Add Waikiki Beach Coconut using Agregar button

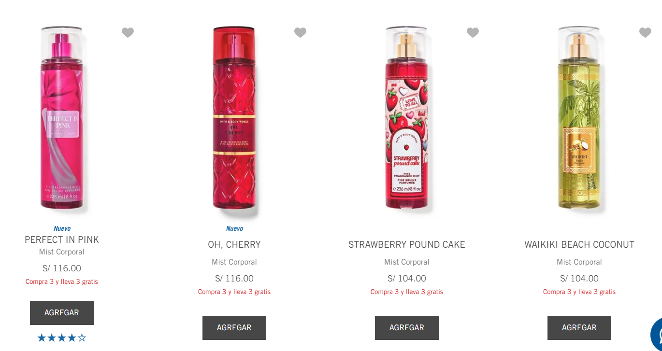579,328
